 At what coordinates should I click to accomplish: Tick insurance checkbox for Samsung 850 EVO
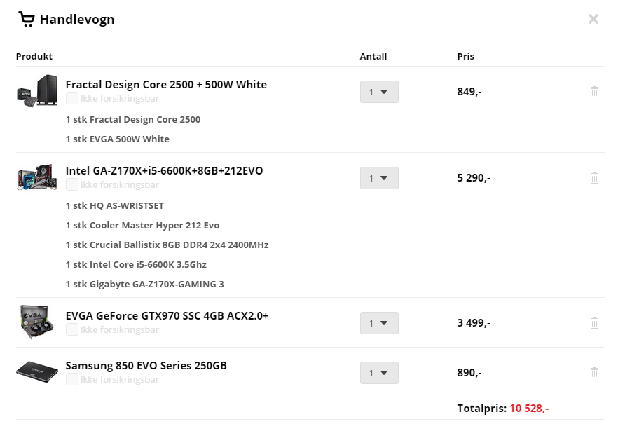point(71,379)
